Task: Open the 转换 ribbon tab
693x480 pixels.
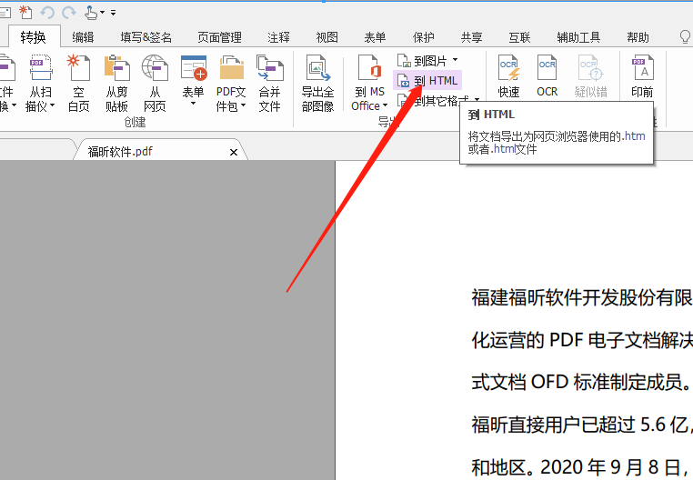Action: click(x=33, y=37)
